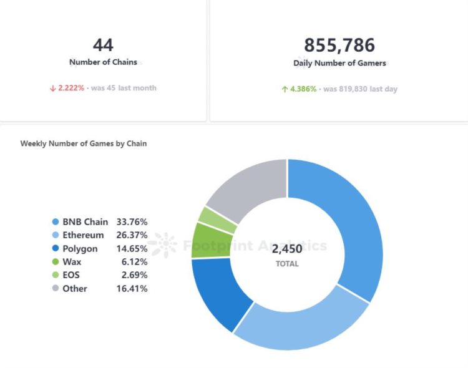This screenshot has height=368, width=468.
Task: Click the 4.386% change percentage
Action: [303, 89]
